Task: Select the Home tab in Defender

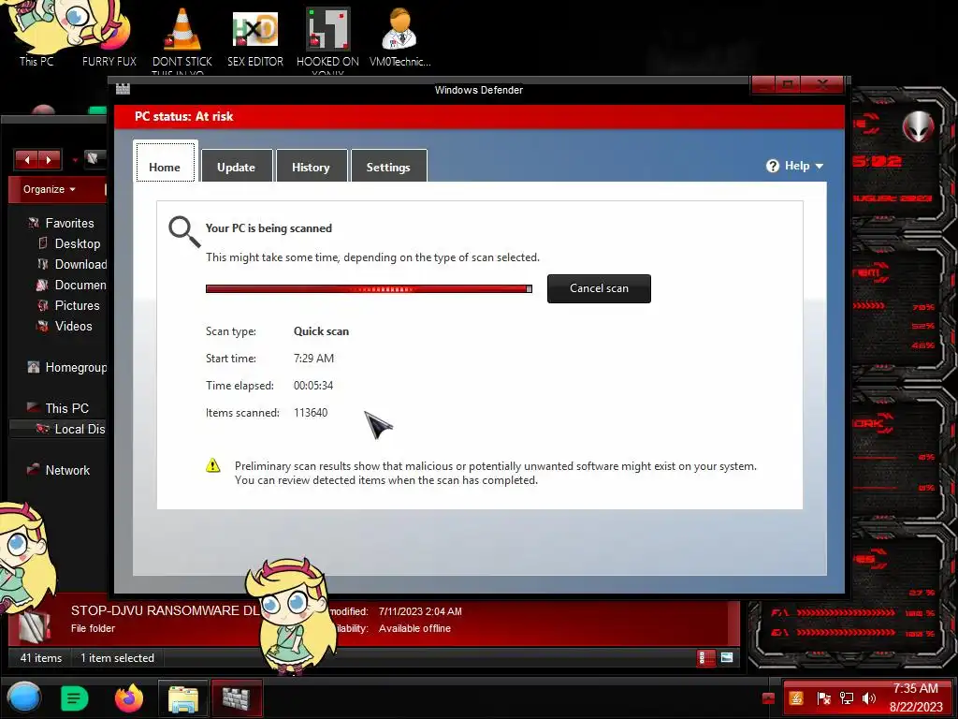Action: click(x=165, y=163)
